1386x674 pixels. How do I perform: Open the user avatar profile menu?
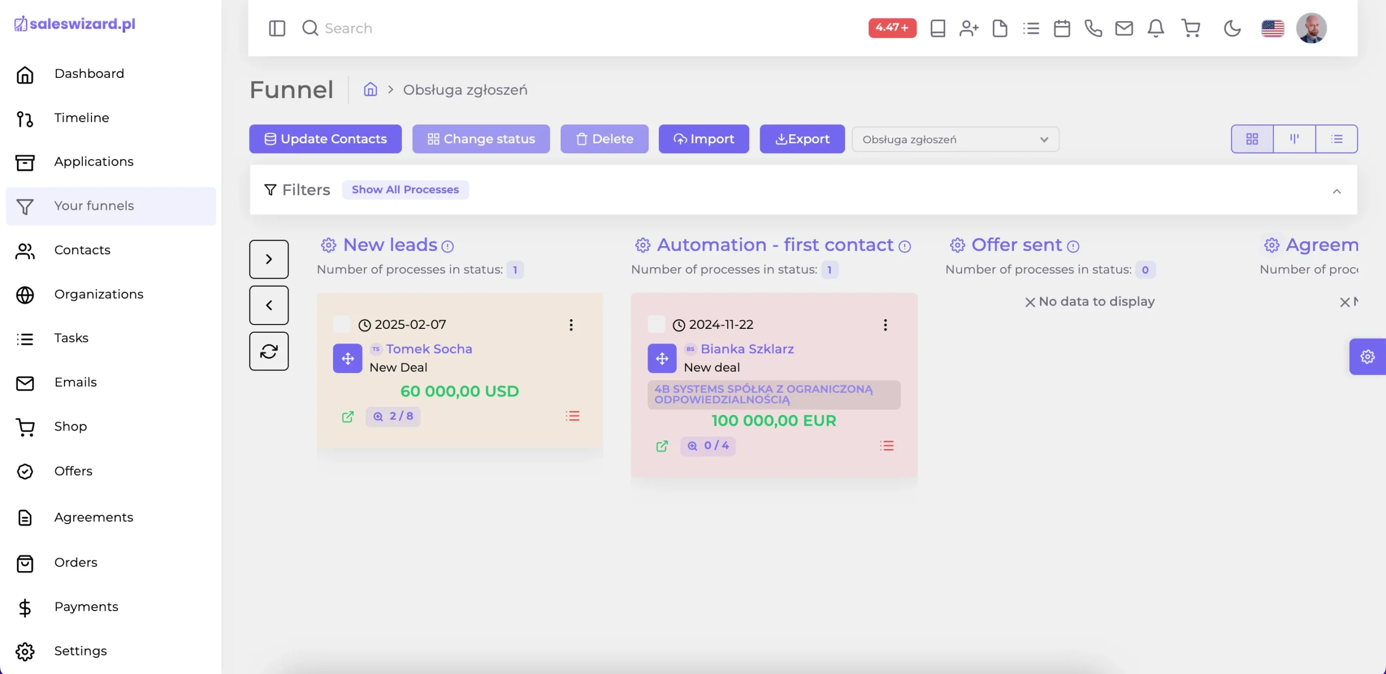[x=1311, y=28]
